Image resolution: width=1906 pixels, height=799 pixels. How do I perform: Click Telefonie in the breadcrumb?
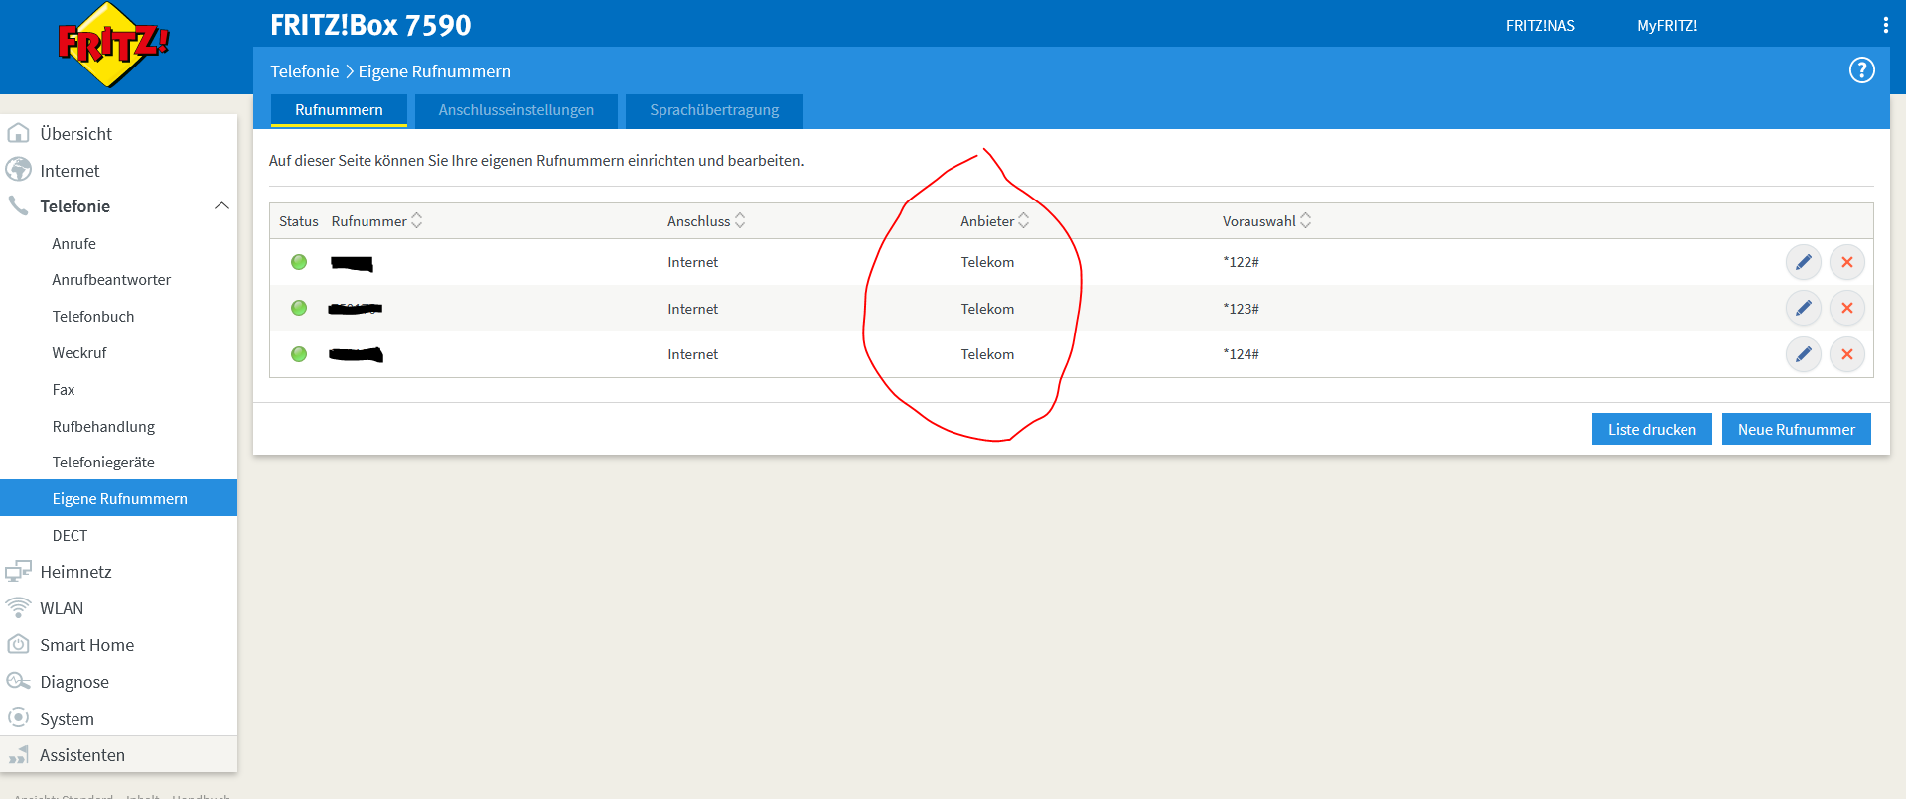coord(304,71)
